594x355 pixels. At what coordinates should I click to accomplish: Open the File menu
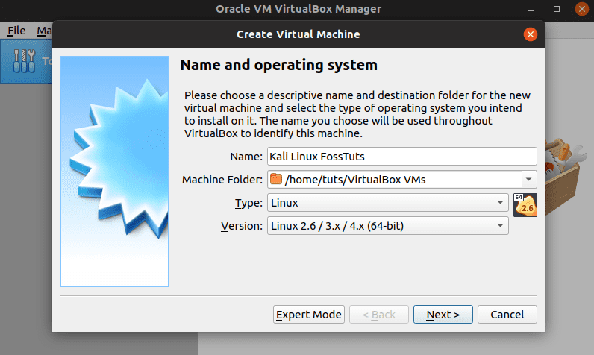16,31
